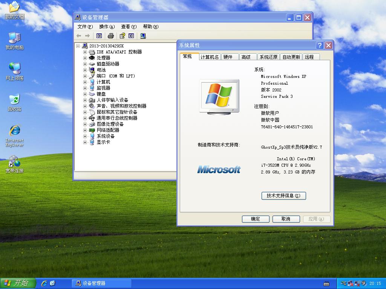Switch to the 高级 tab
Screen dimensions: 386x289
point(248,57)
